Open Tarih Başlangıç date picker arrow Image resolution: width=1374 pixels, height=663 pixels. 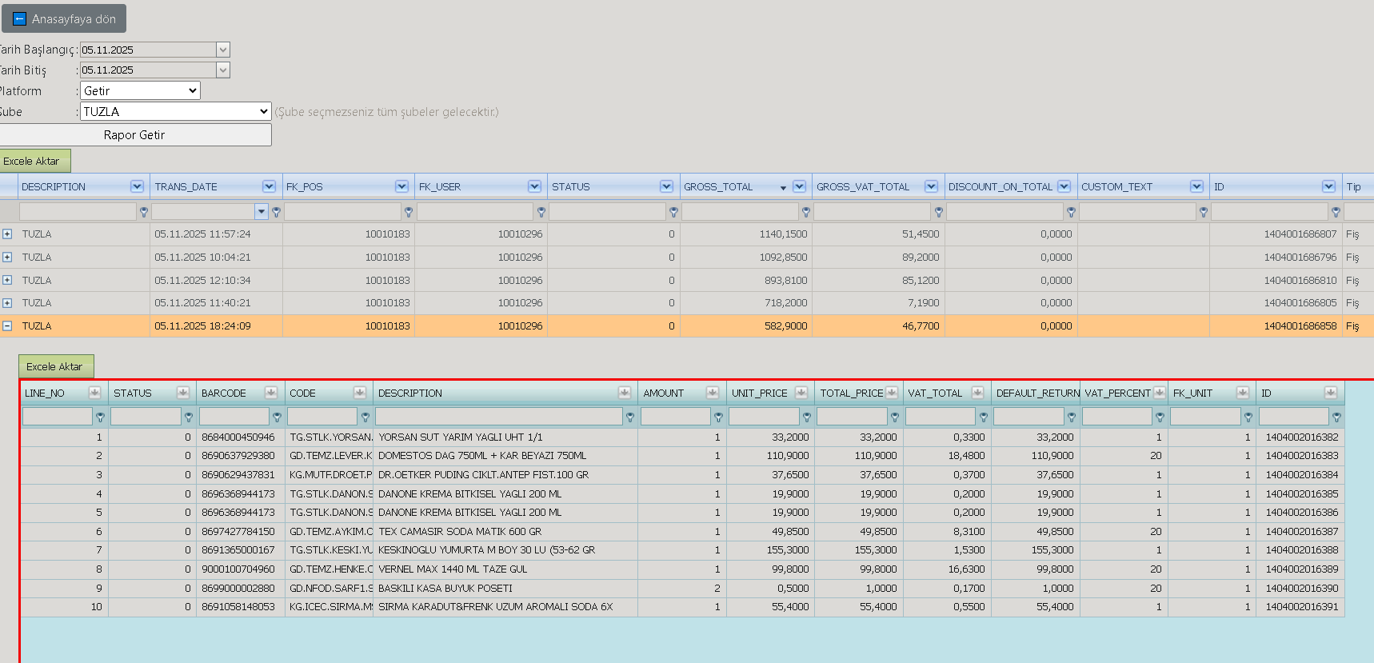(223, 50)
